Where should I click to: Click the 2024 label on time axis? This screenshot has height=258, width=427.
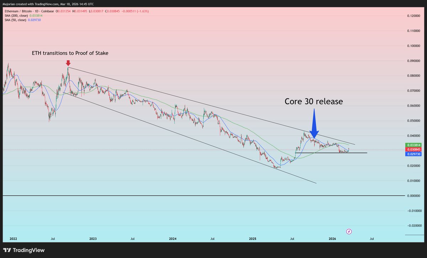[173, 239]
